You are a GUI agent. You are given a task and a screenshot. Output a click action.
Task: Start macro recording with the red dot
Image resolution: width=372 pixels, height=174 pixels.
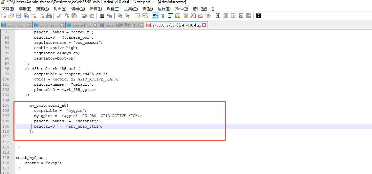tap(218, 16)
